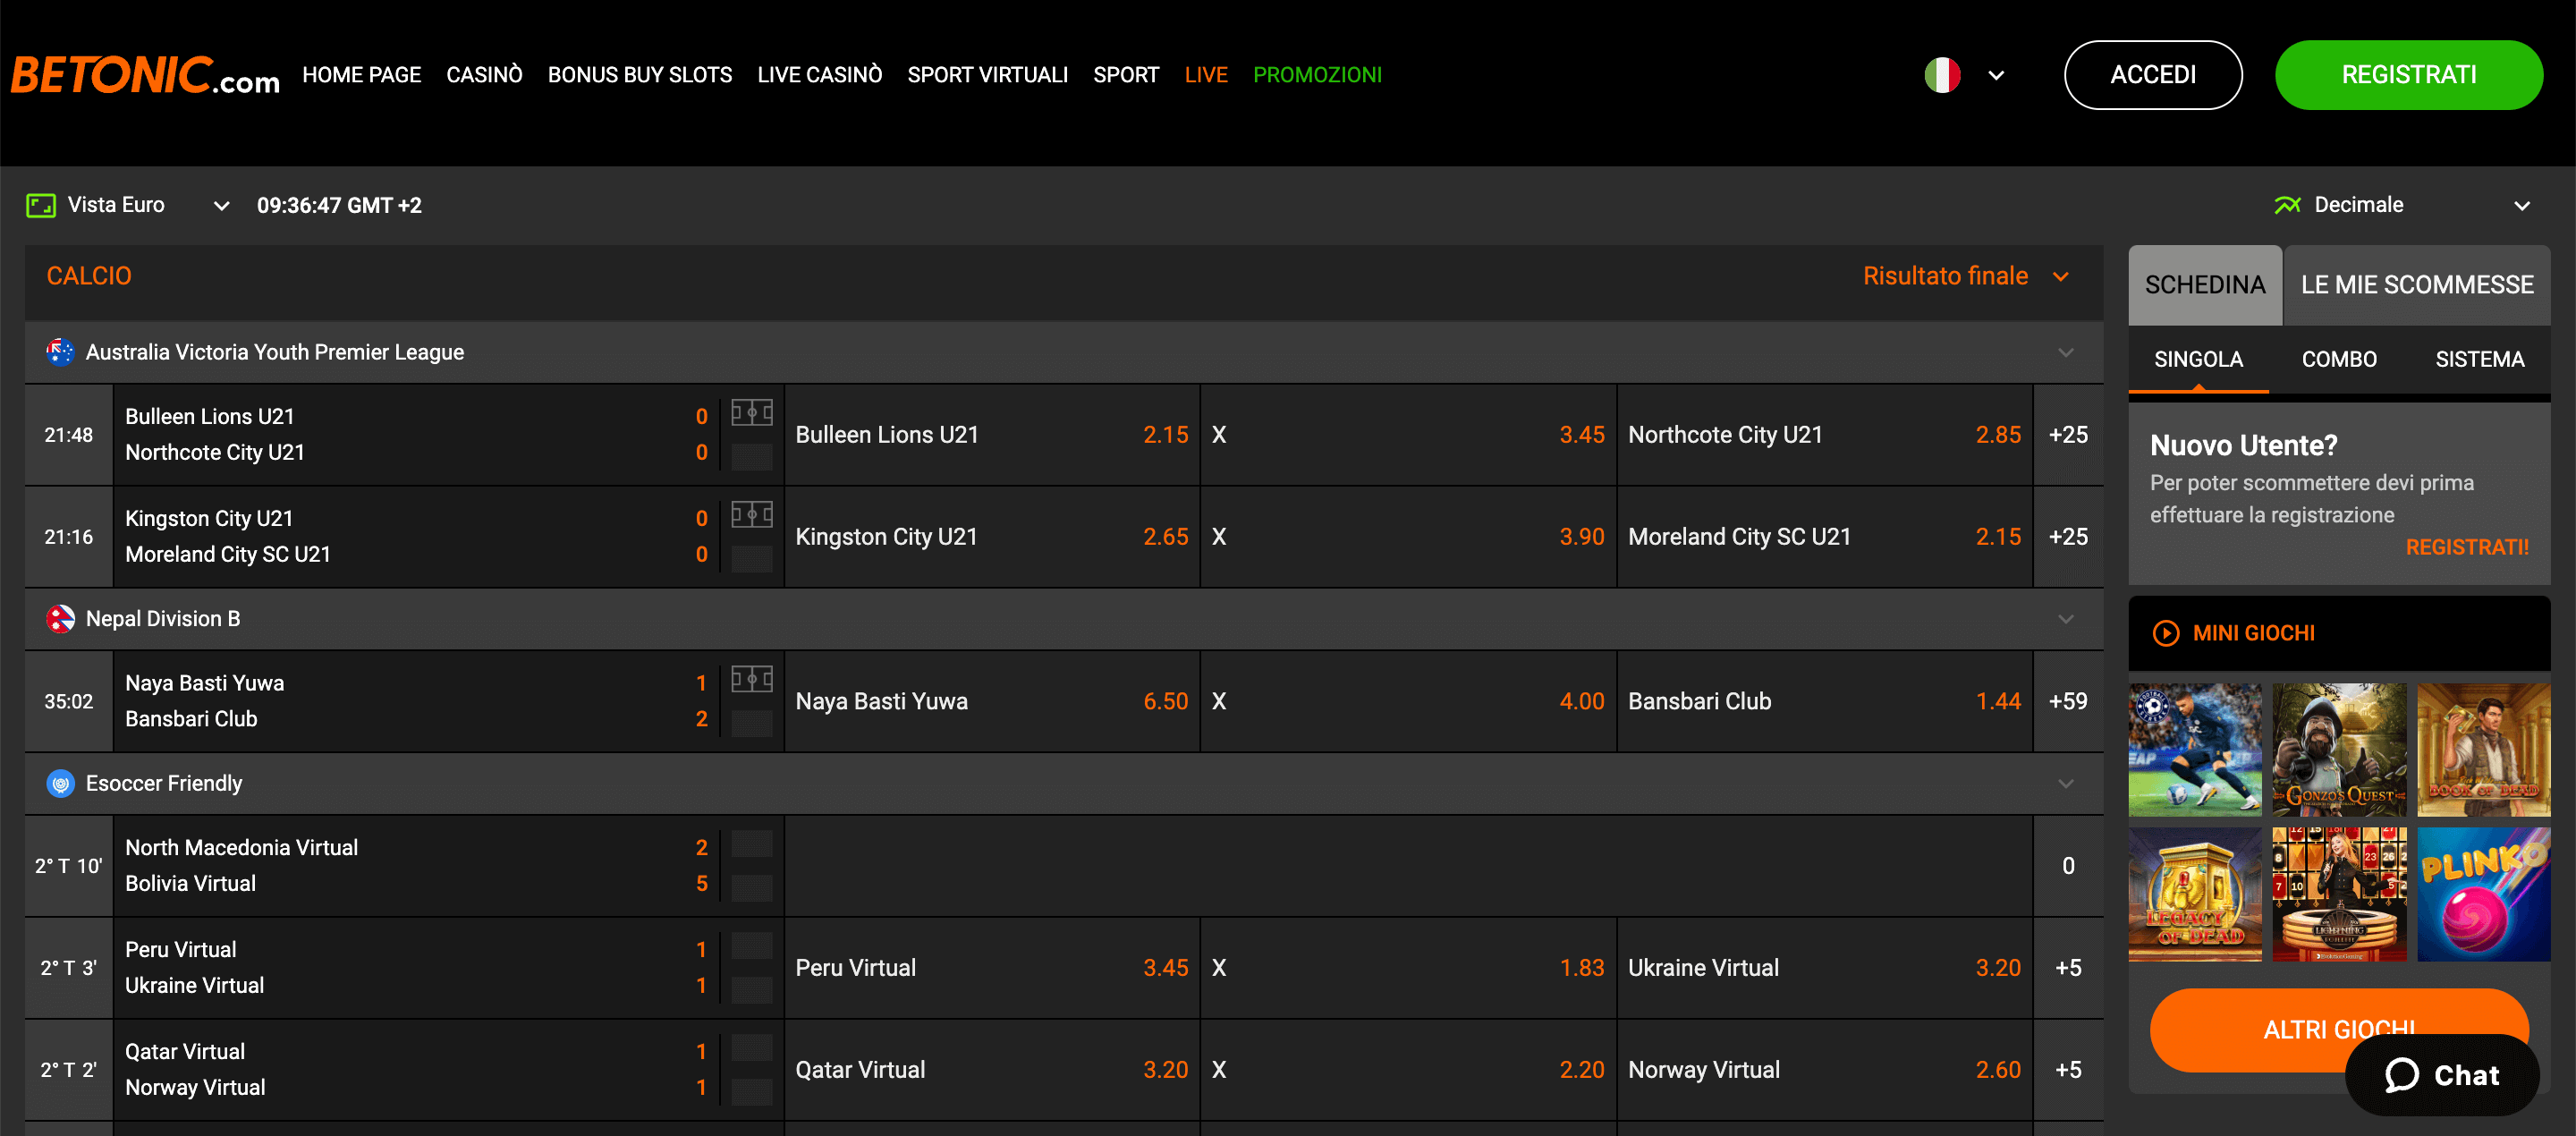2576x1136 pixels.
Task: Switch to the COMBO tab
Action: [2339, 359]
